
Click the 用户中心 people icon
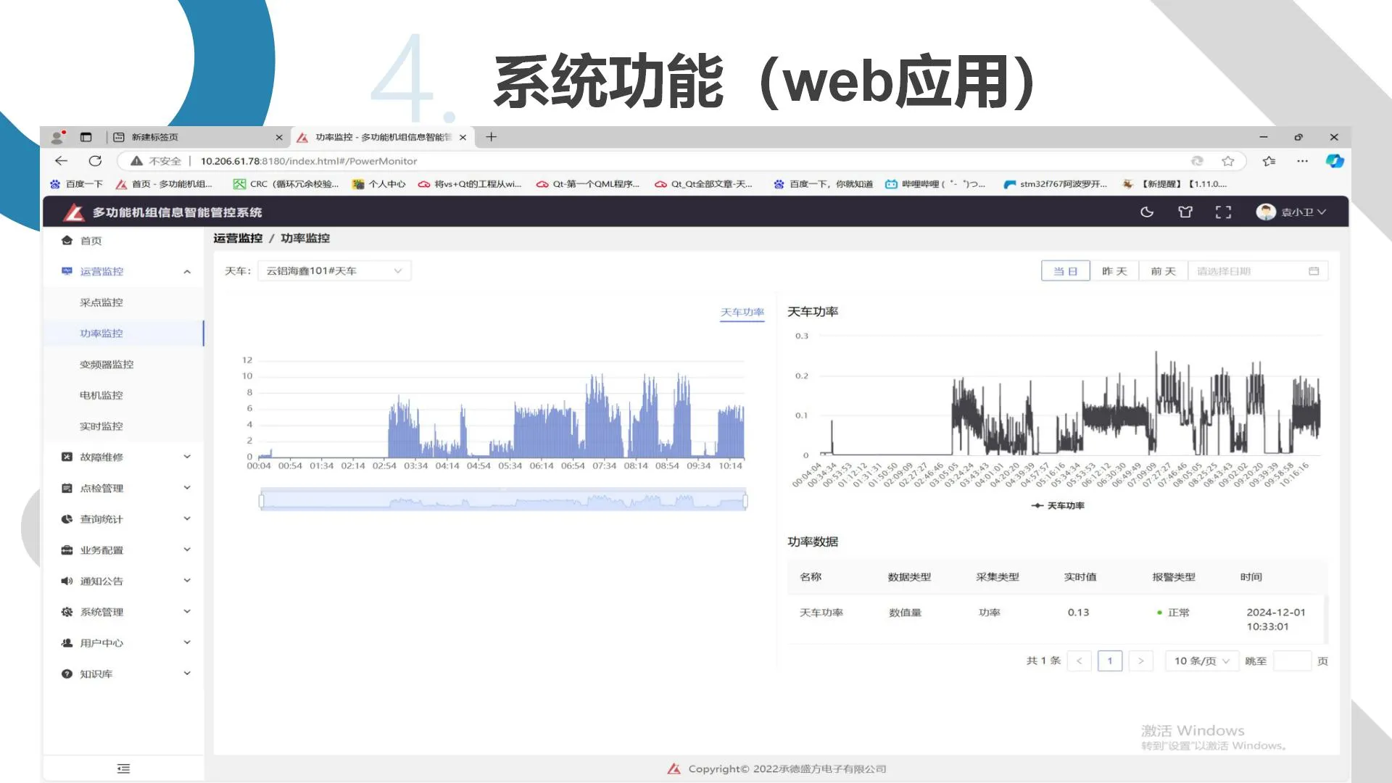pyautogui.click(x=67, y=642)
